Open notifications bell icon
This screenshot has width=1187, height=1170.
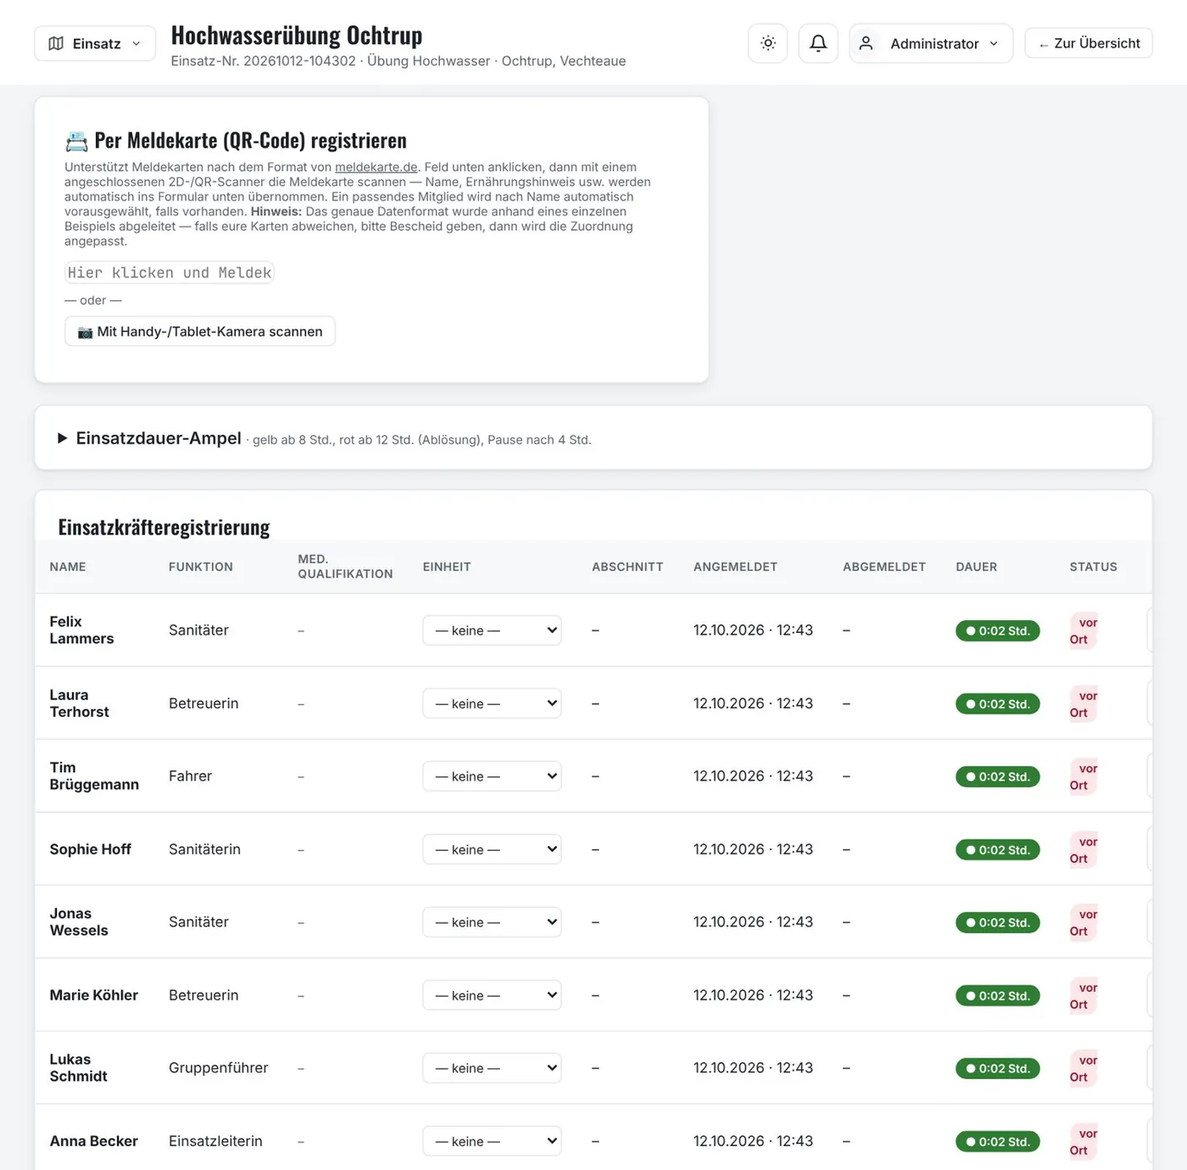click(818, 43)
